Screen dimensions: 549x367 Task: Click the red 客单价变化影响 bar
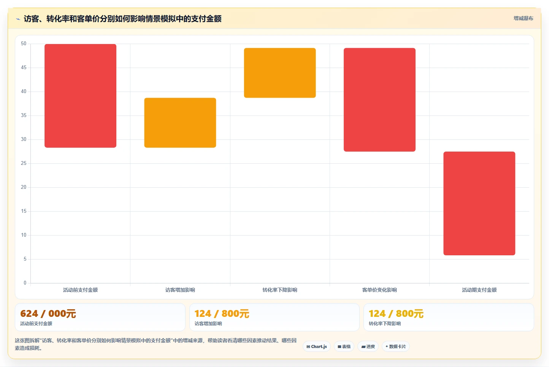click(x=379, y=100)
